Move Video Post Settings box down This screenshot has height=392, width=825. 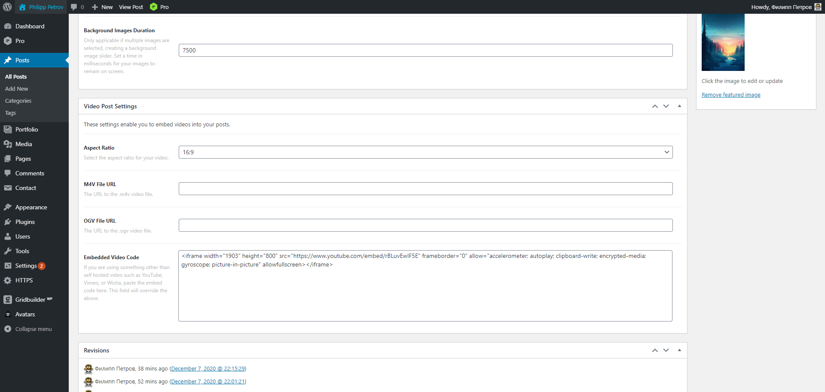click(666, 106)
